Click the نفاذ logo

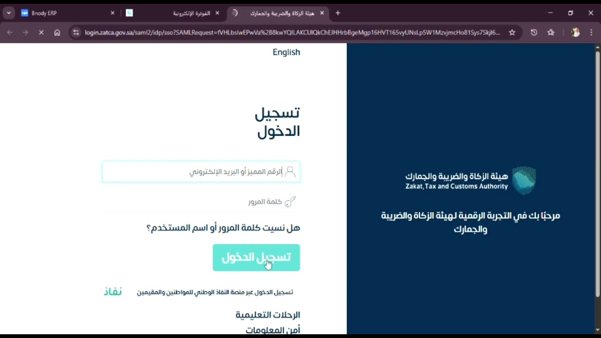click(113, 292)
